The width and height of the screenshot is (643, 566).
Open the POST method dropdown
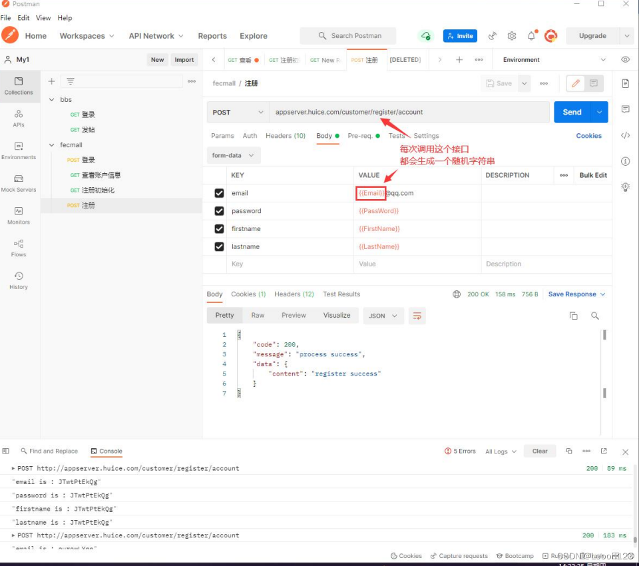tap(238, 113)
